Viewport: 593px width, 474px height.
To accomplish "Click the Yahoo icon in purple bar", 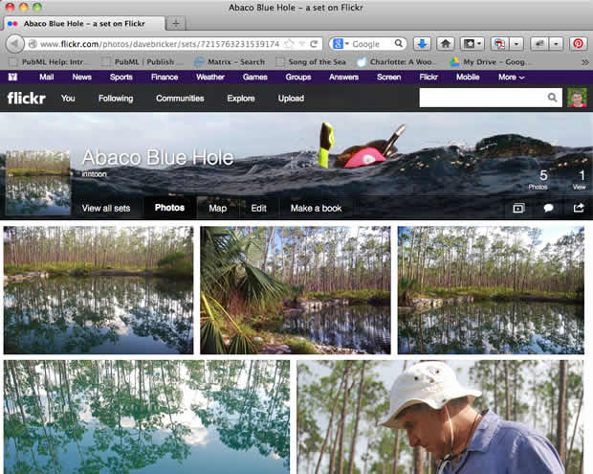I will pyautogui.click(x=11, y=77).
